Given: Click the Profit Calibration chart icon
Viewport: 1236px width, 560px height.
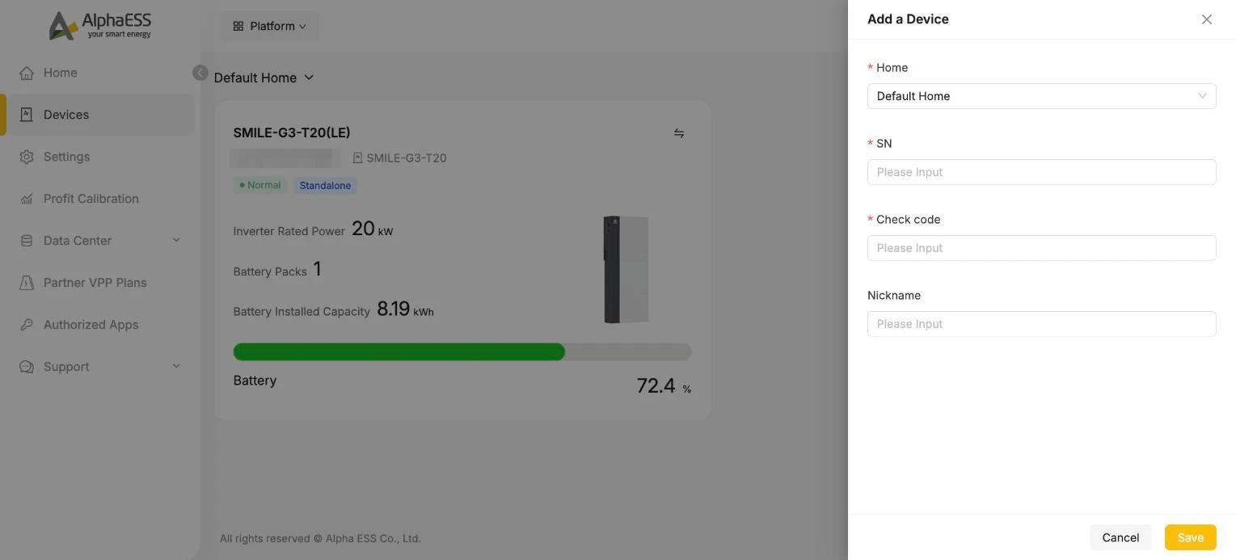Looking at the screenshot, I should pos(27,199).
